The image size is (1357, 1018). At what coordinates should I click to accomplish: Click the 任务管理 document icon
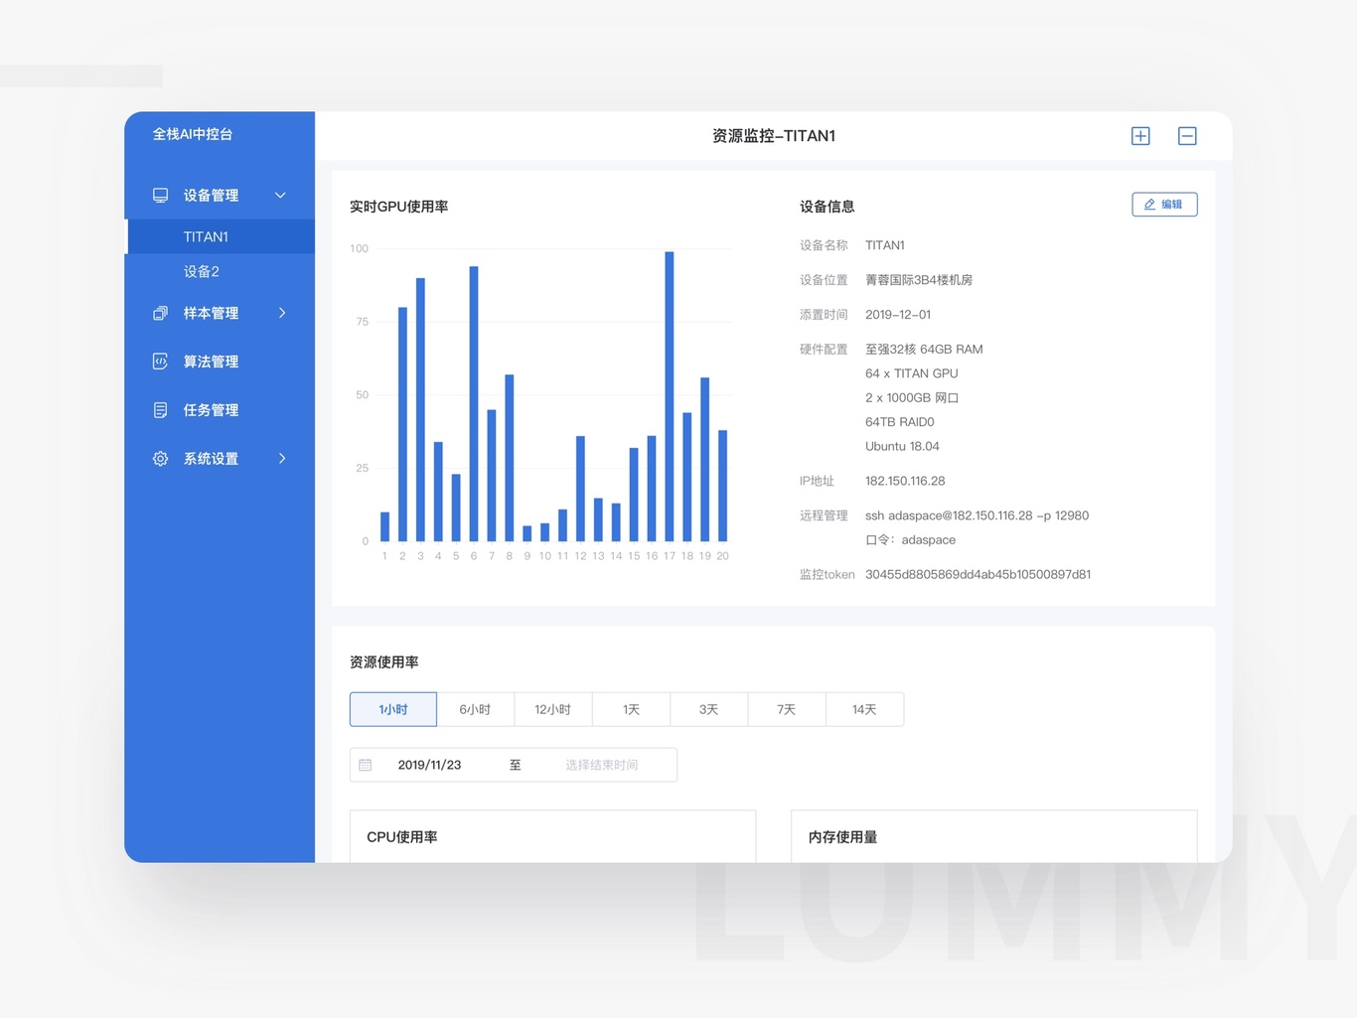coord(160,410)
